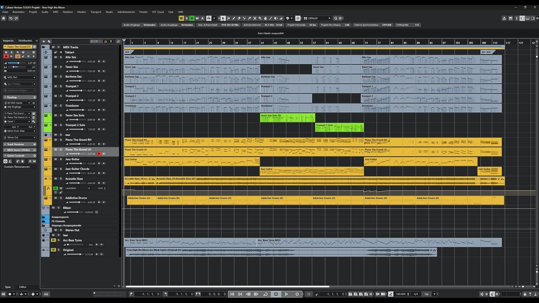Open the Keine Drum-Map dropdown
Viewport: 539px width, 303px height.
tap(19, 131)
